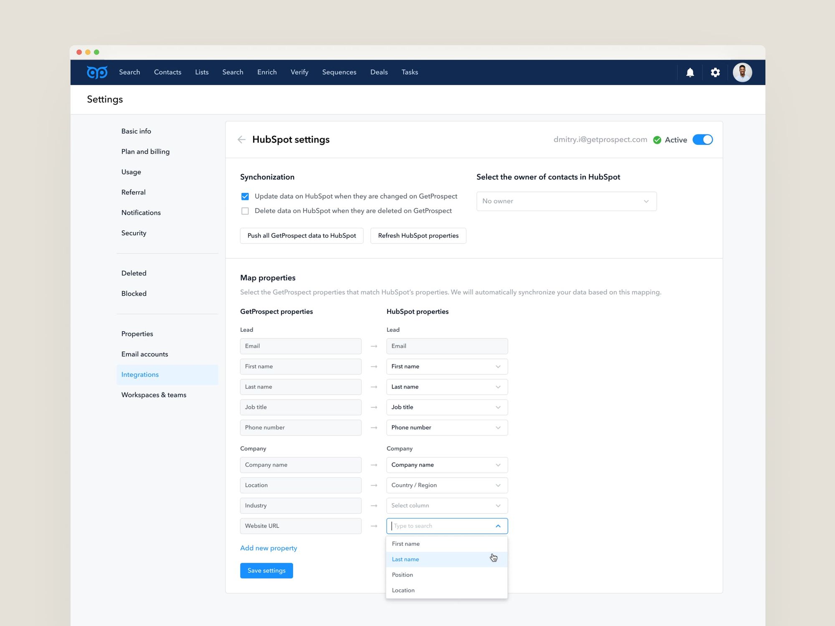Click the user profile avatar
835x626 pixels.
coord(742,73)
